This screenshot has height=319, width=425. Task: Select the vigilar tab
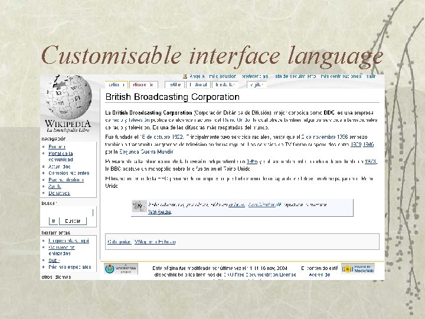[257, 84]
